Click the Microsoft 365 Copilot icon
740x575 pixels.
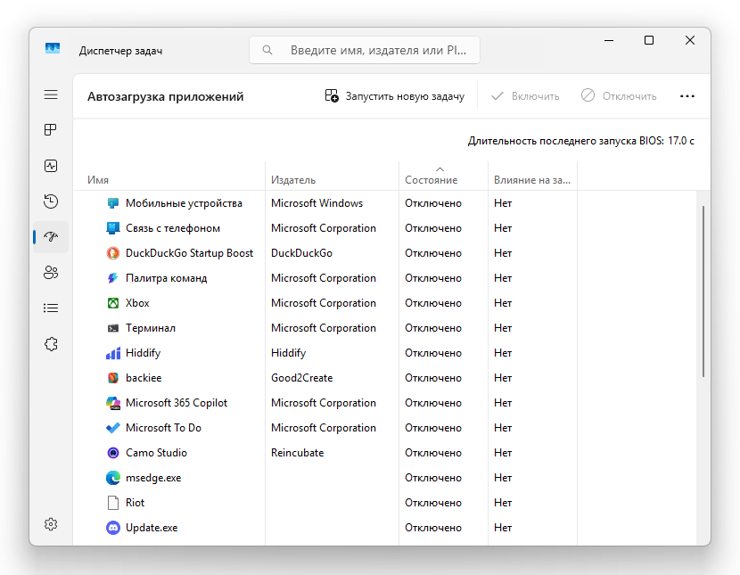tap(113, 403)
